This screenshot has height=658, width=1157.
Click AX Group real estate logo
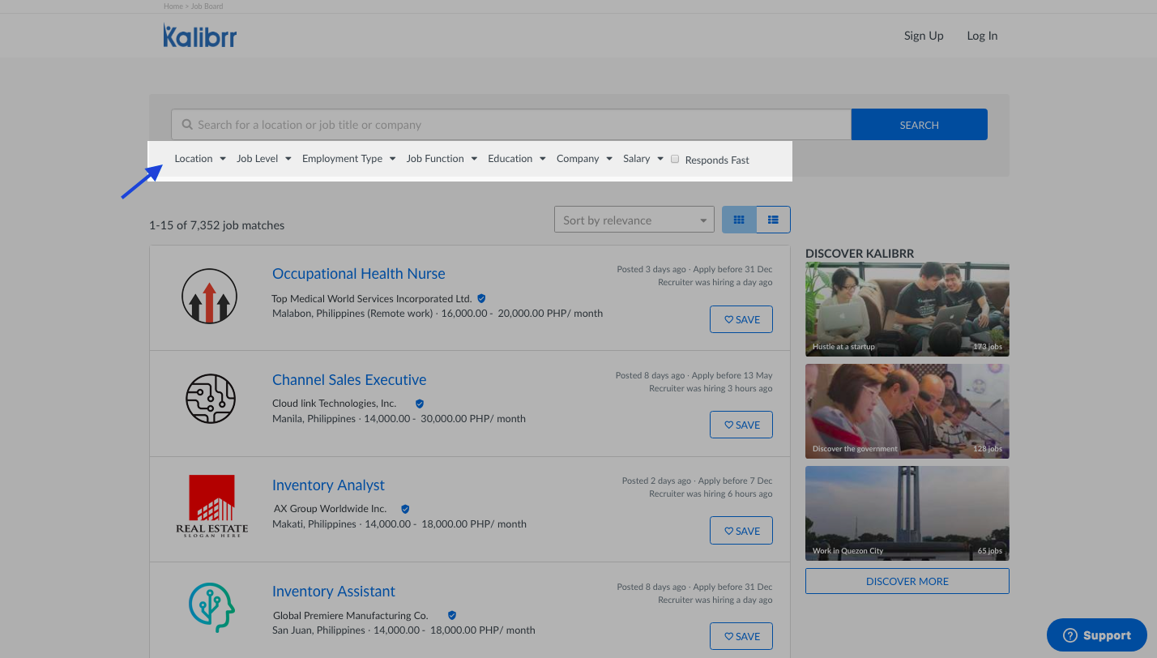211,506
